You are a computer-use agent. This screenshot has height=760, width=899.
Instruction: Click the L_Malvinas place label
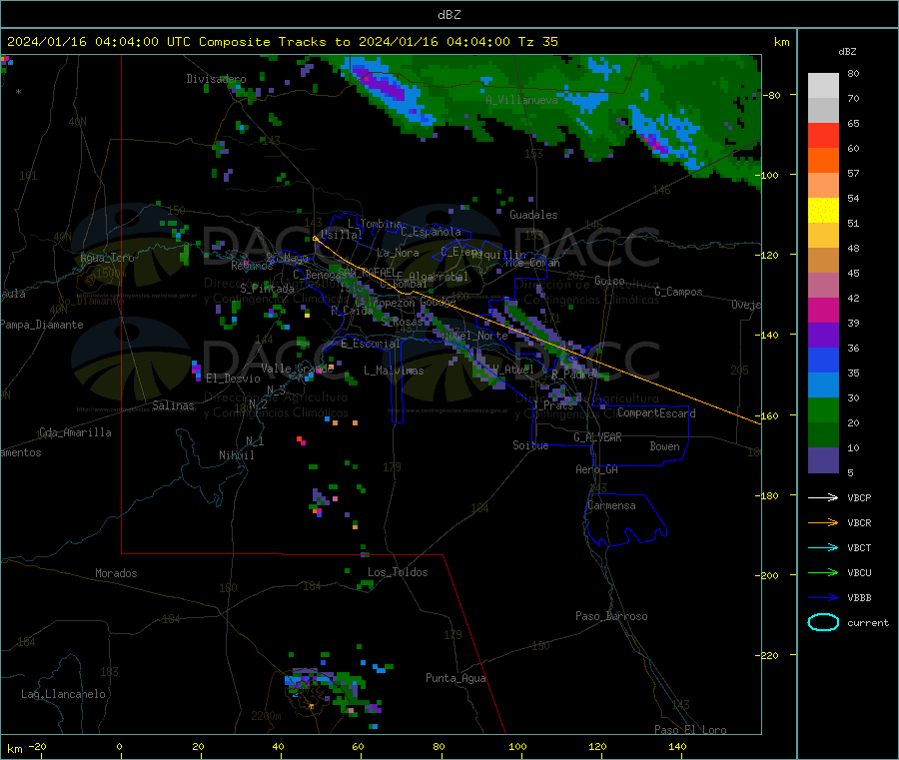pyautogui.click(x=394, y=371)
